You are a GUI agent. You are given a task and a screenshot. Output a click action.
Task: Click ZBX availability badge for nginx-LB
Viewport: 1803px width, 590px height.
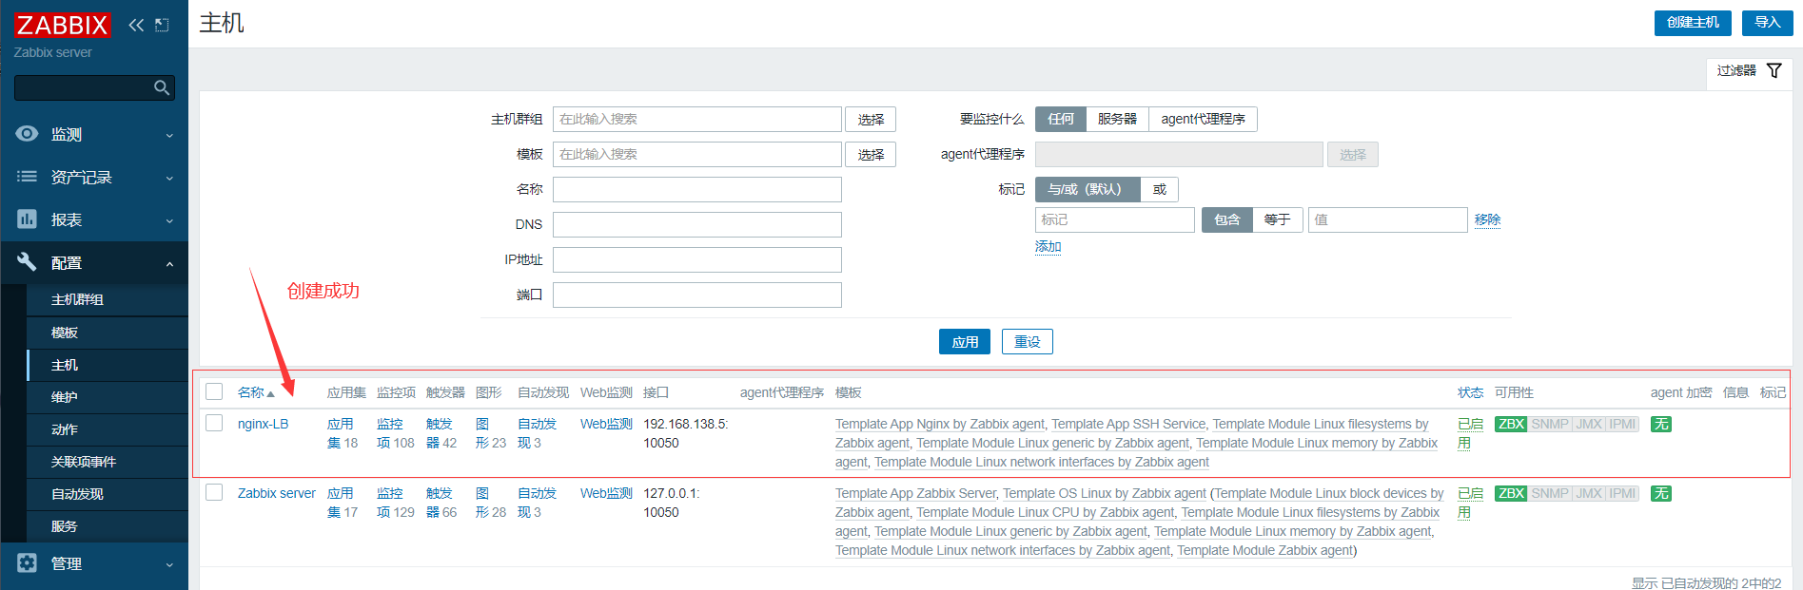click(1511, 424)
